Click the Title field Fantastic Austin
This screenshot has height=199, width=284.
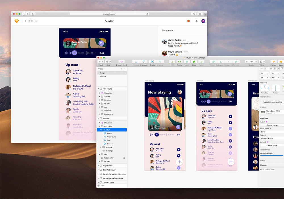click(272, 138)
